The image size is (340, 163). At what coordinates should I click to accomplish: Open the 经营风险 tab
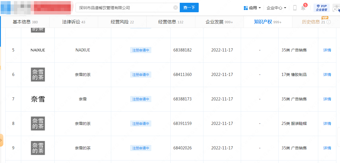click(x=122, y=22)
